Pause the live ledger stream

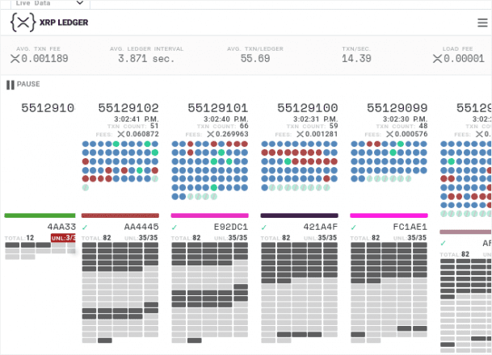point(23,84)
